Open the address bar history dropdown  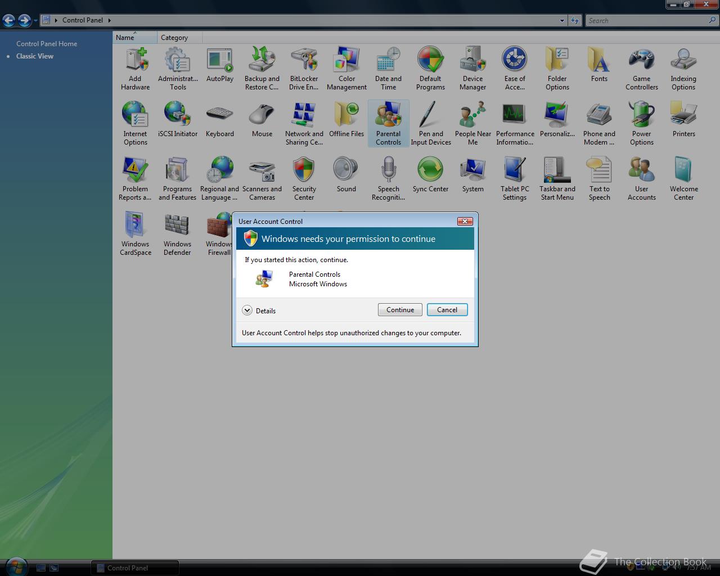click(x=562, y=20)
